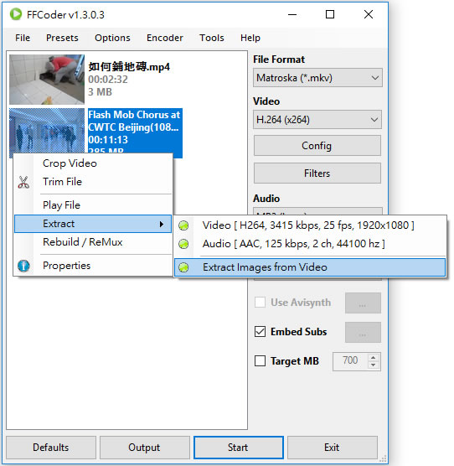454x466 pixels.
Task: Open the Presets menu
Action: pyautogui.click(x=62, y=38)
